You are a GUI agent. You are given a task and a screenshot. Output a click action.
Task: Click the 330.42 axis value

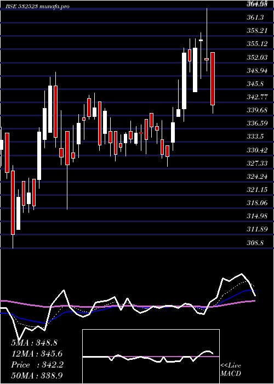[256, 150]
